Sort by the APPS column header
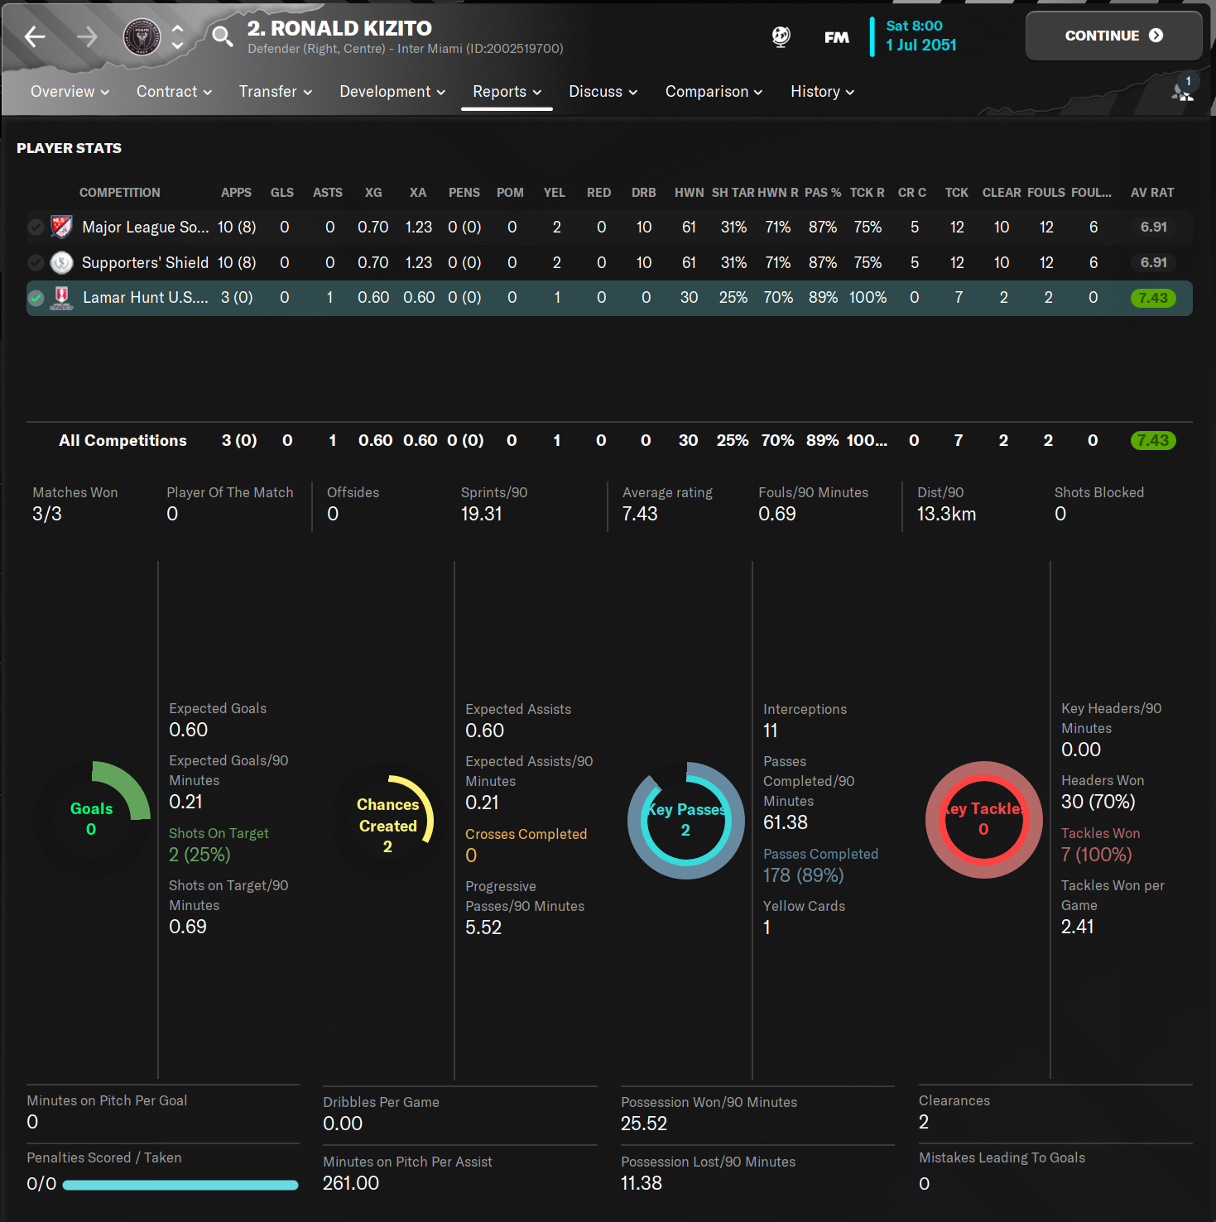The image size is (1216, 1222). [236, 193]
